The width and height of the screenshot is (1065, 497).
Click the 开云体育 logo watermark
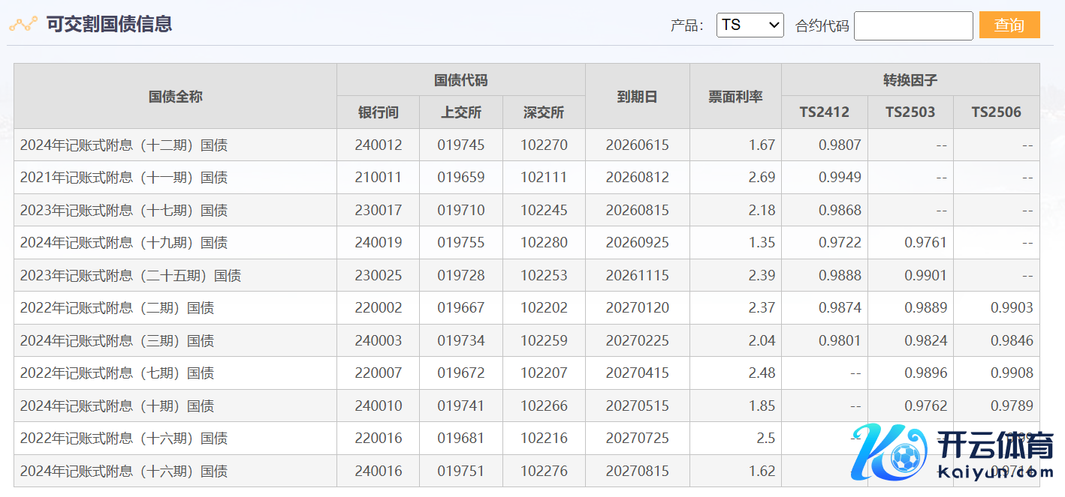952,452
